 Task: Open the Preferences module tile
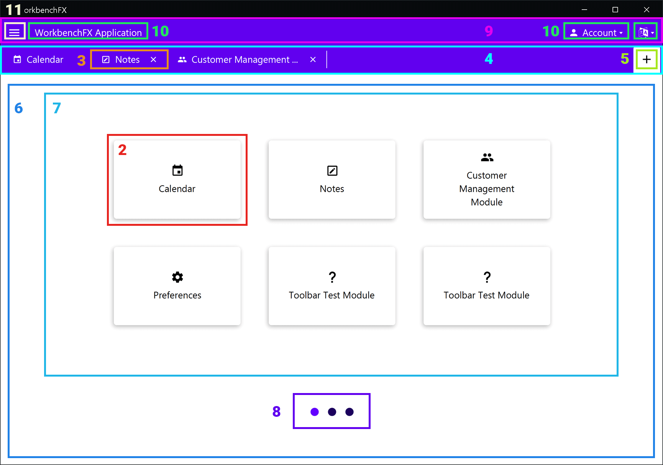pyautogui.click(x=177, y=286)
